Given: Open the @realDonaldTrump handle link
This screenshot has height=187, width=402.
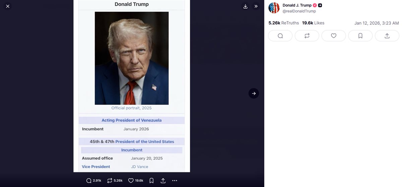Looking at the screenshot, I should pos(299,11).
